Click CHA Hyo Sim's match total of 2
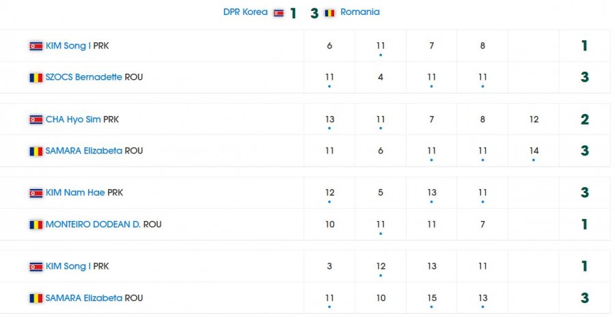This screenshot has width=615, height=318. pyautogui.click(x=585, y=119)
